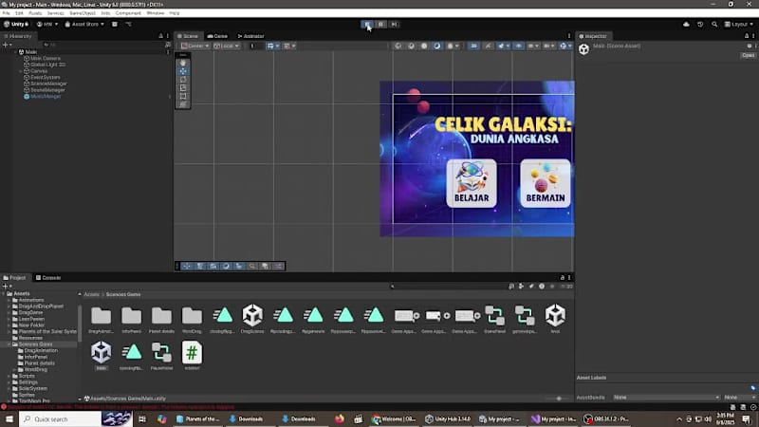Viewport: 759px width, 427px height.
Task: Select MusicManager in Hierarchy
Action: point(46,97)
